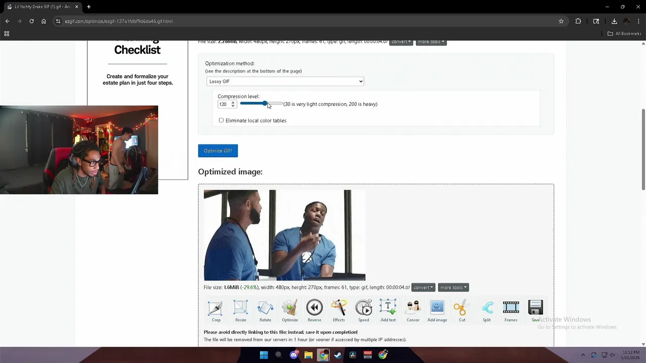
Task: Click the Optimize tool icon
Action: coord(290,311)
